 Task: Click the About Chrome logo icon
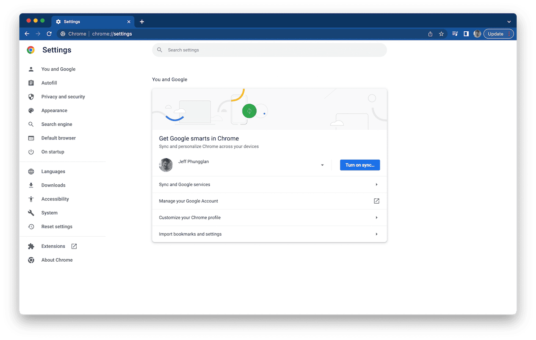pyautogui.click(x=31, y=260)
